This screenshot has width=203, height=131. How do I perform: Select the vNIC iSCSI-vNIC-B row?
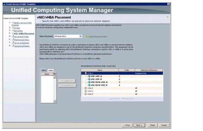pos(122,85)
